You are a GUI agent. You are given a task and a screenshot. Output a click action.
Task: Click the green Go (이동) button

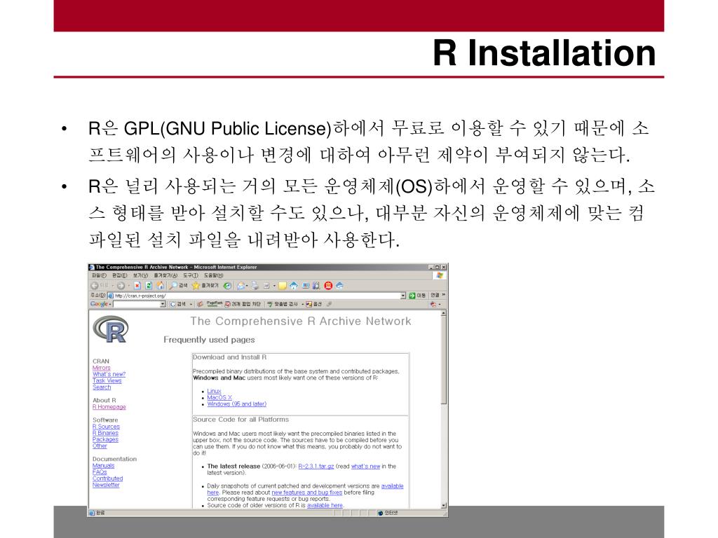(x=417, y=296)
